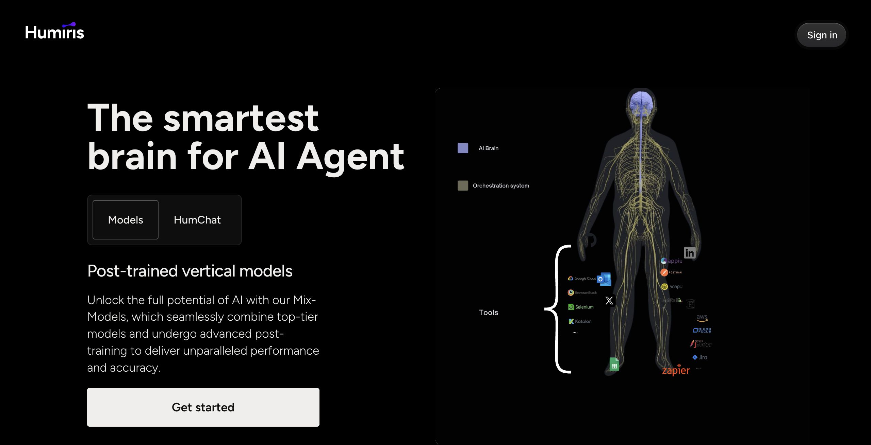The image size is (871, 445).
Task: Click the Outlook icon
Action: 604,279
